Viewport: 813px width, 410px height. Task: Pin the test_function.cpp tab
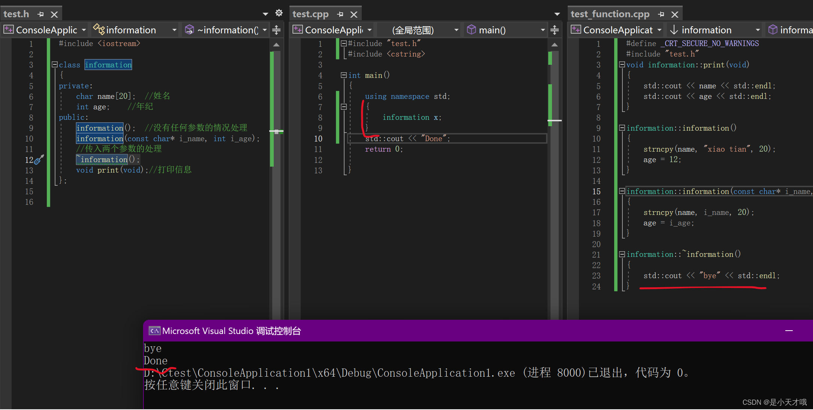coord(661,14)
